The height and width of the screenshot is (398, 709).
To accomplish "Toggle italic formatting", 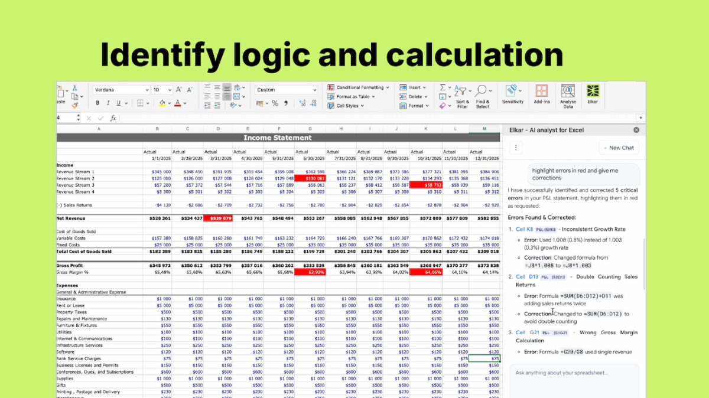I will [x=108, y=103].
